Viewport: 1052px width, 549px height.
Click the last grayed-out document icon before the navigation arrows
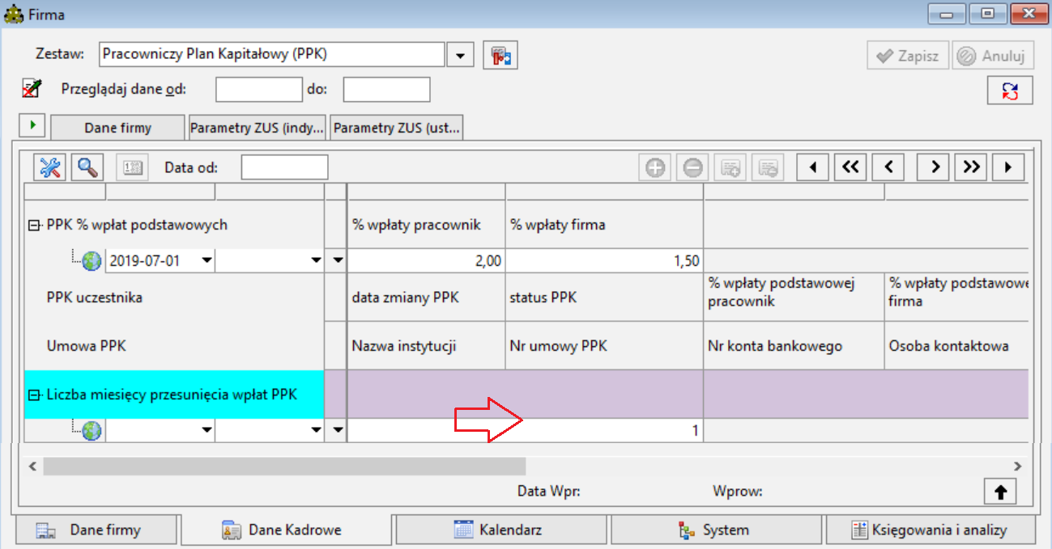[x=768, y=167]
